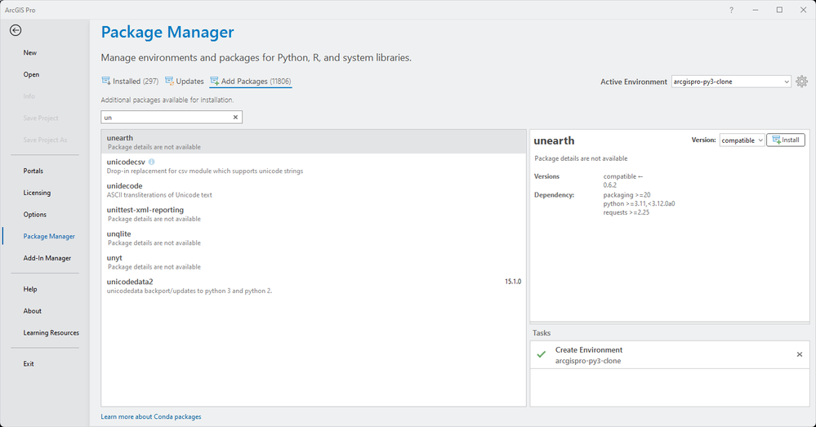Open environment manager gear icon

(801, 82)
